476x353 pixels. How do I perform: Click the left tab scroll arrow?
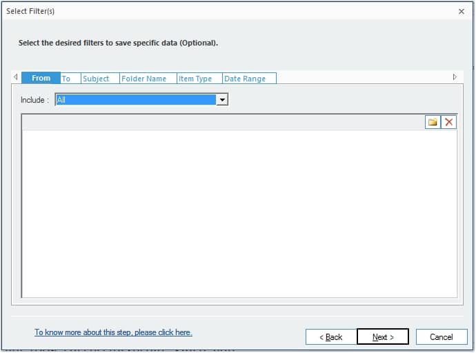click(x=16, y=77)
